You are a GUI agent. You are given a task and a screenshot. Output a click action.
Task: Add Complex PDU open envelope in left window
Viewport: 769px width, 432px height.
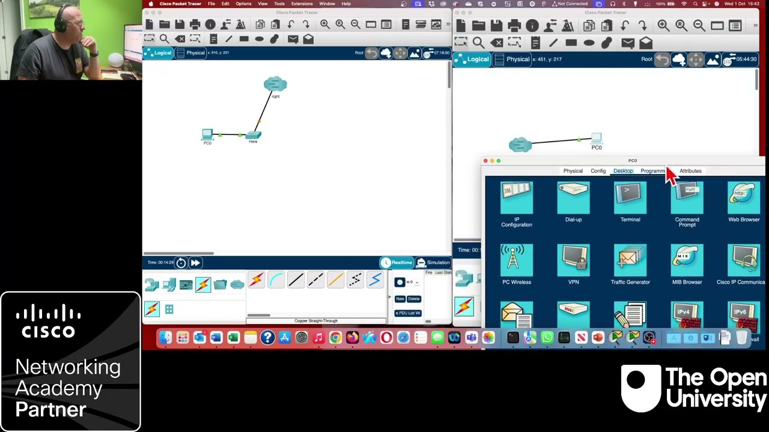tap(308, 39)
